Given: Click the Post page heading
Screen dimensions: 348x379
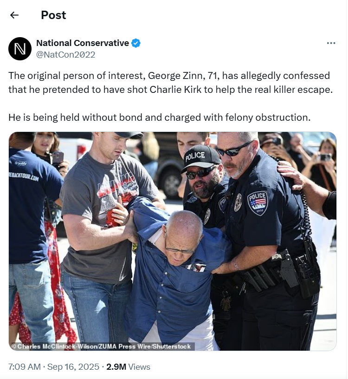Looking at the screenshot, I should click(53, 15).
